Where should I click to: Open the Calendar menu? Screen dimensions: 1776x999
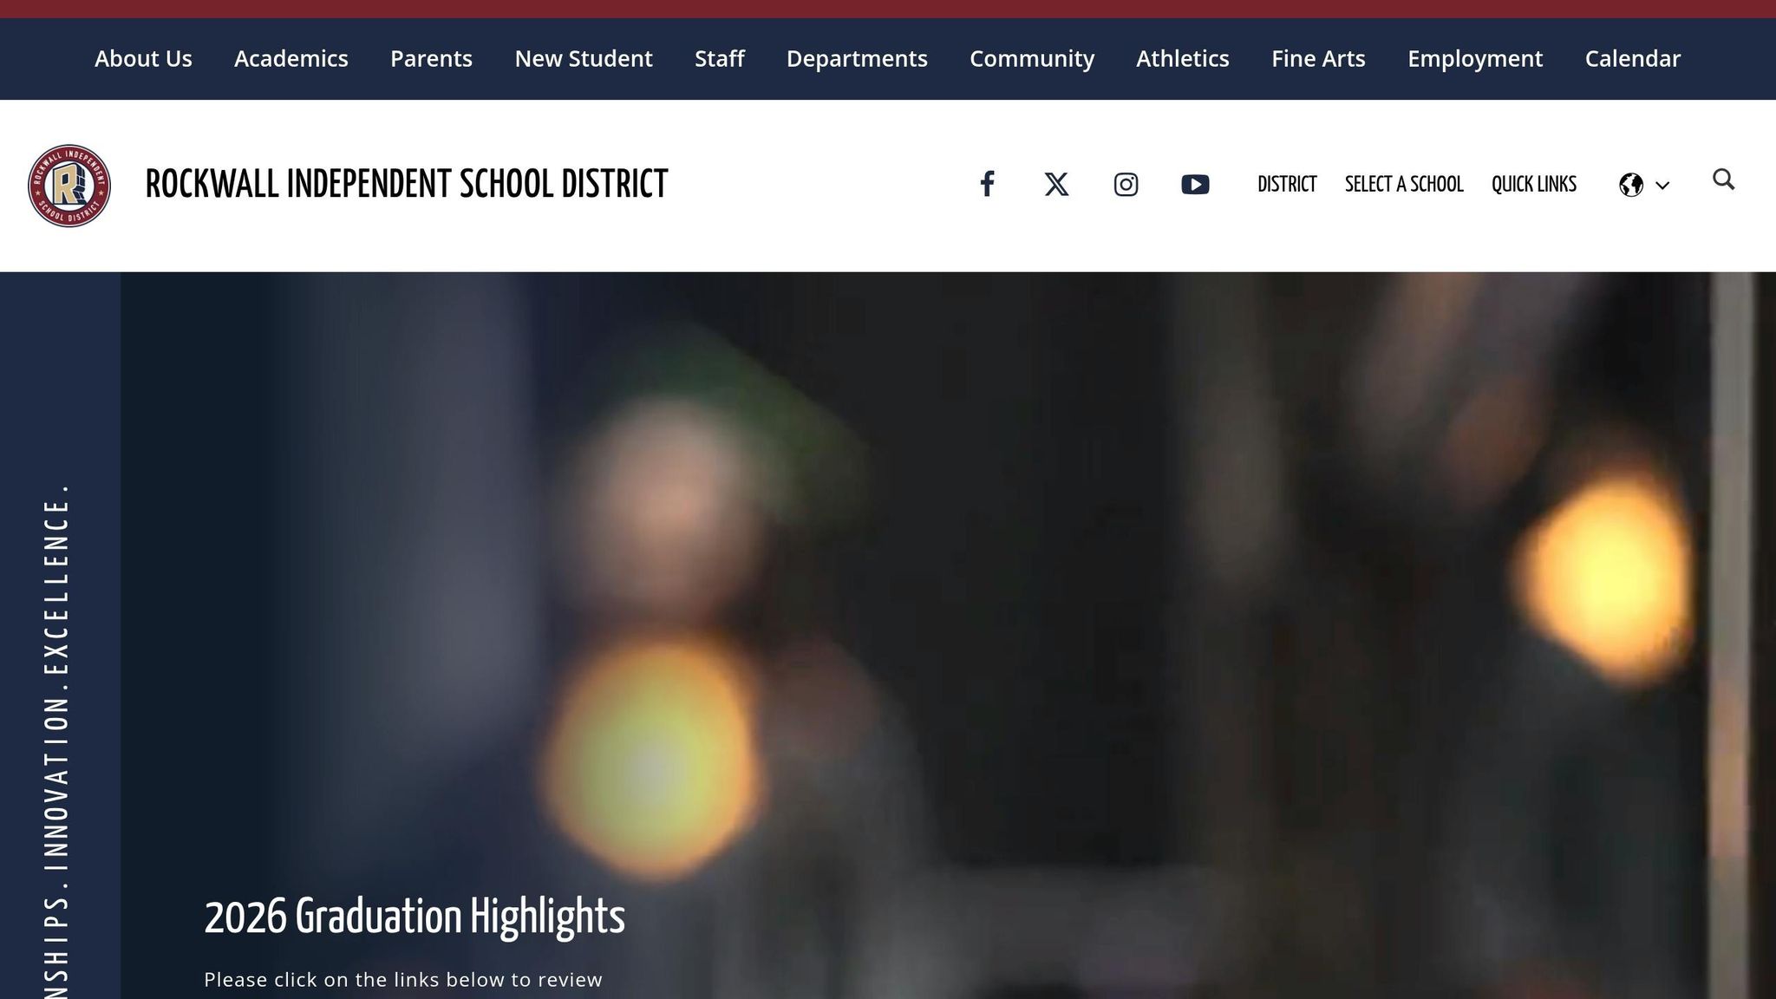1633,59
